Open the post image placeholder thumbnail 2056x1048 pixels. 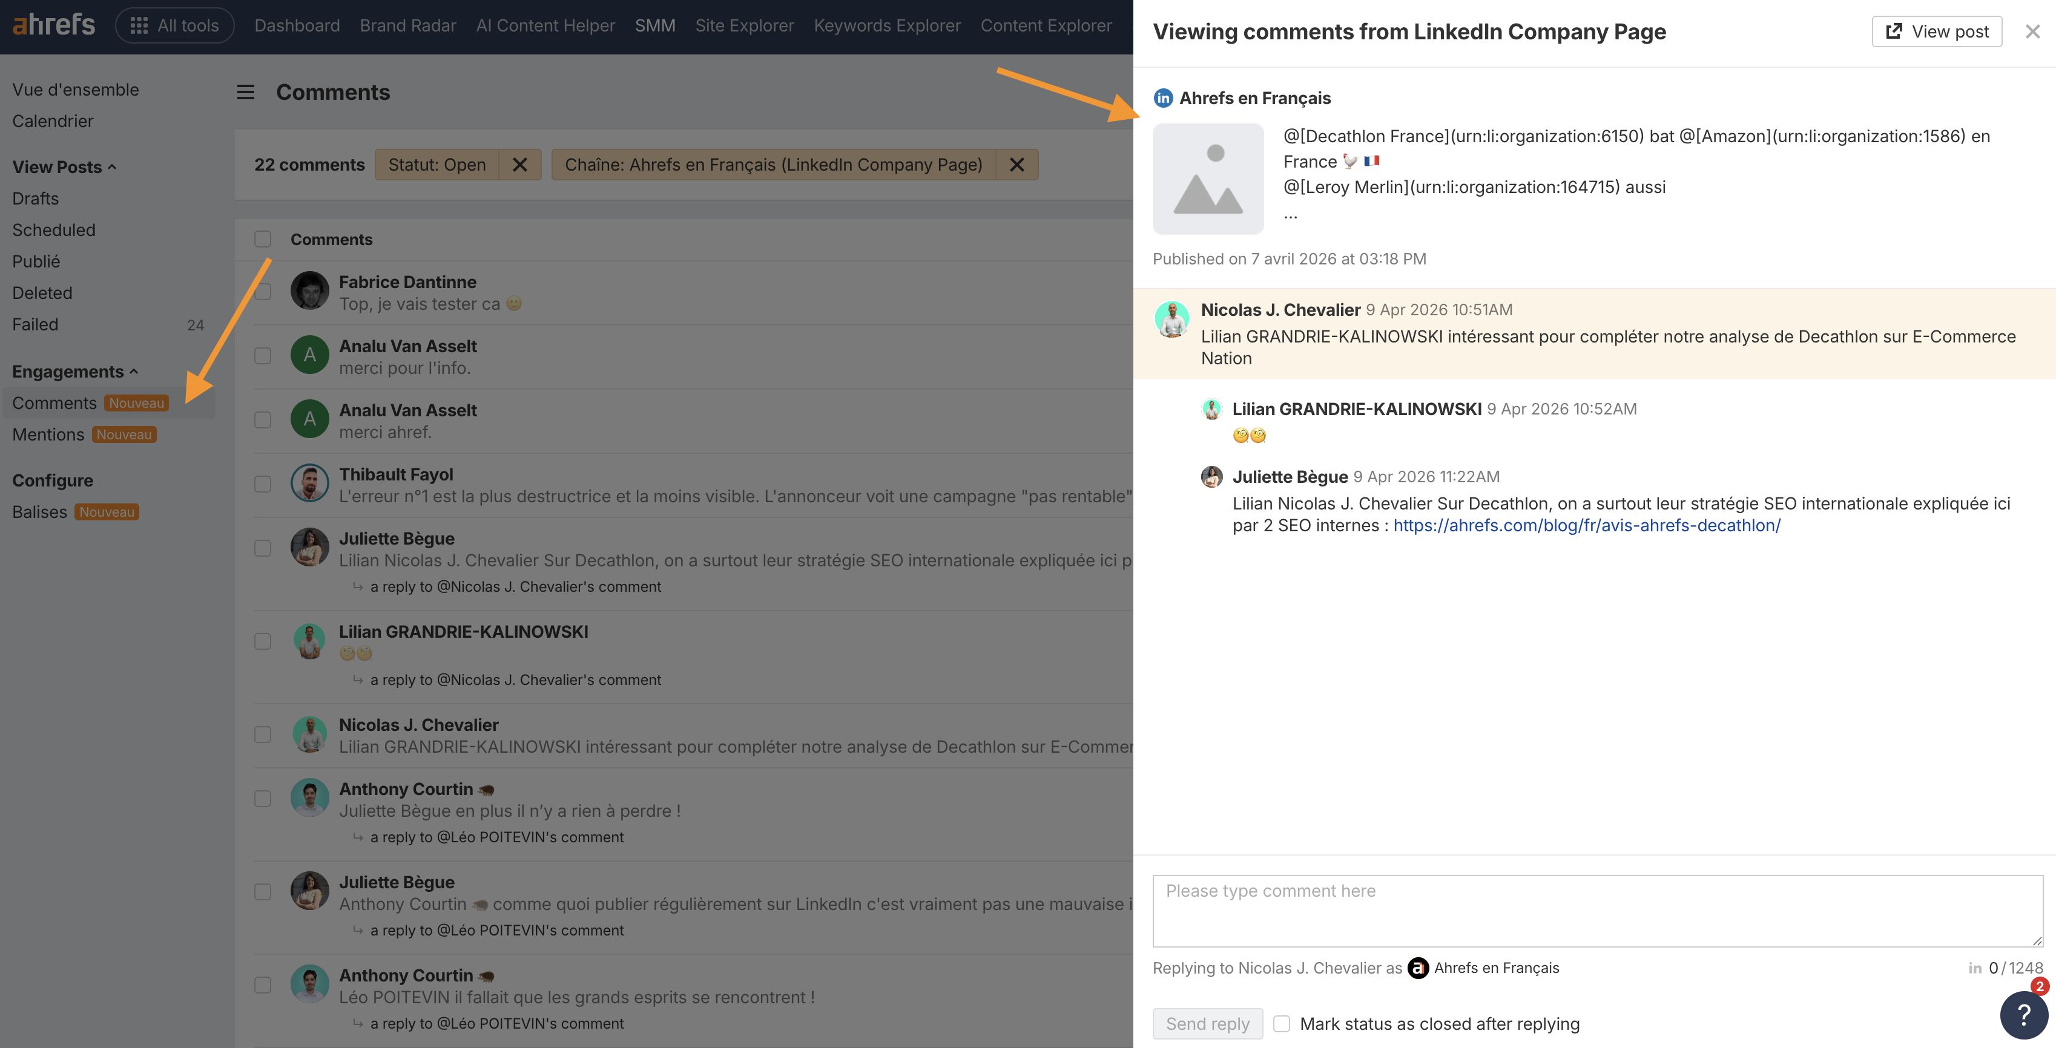point(1208,178)
